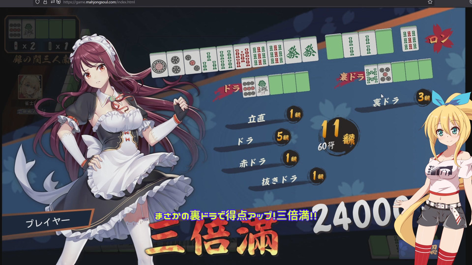Click the 2-pin tile in the winning hand
The width and height of the screenshot is (472, 265).
[x=175, y=62]
